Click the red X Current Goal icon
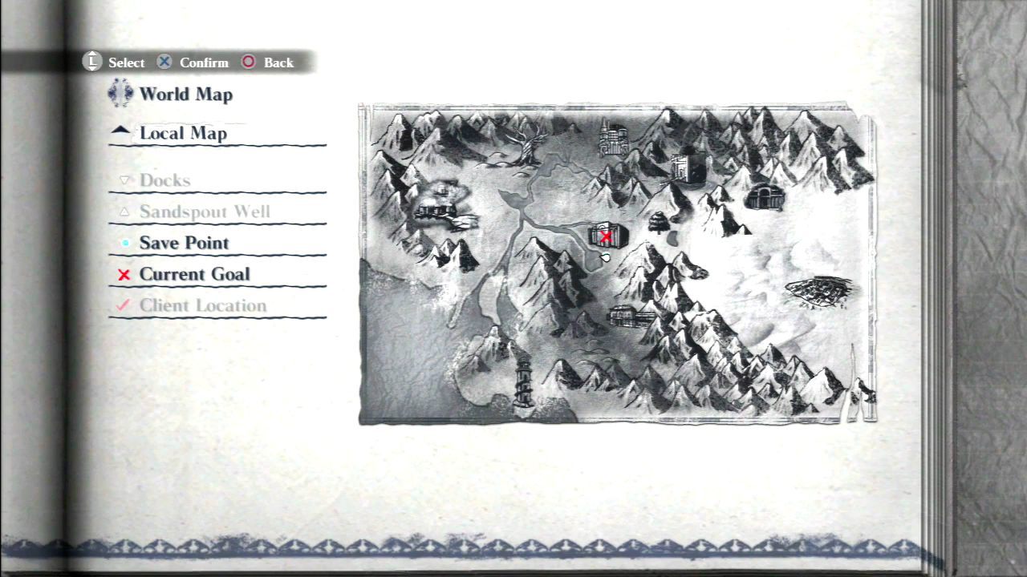Screen dimensions: 1027x577 point(124,275)
